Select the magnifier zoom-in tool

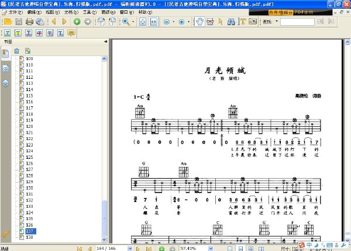point(126,22)
